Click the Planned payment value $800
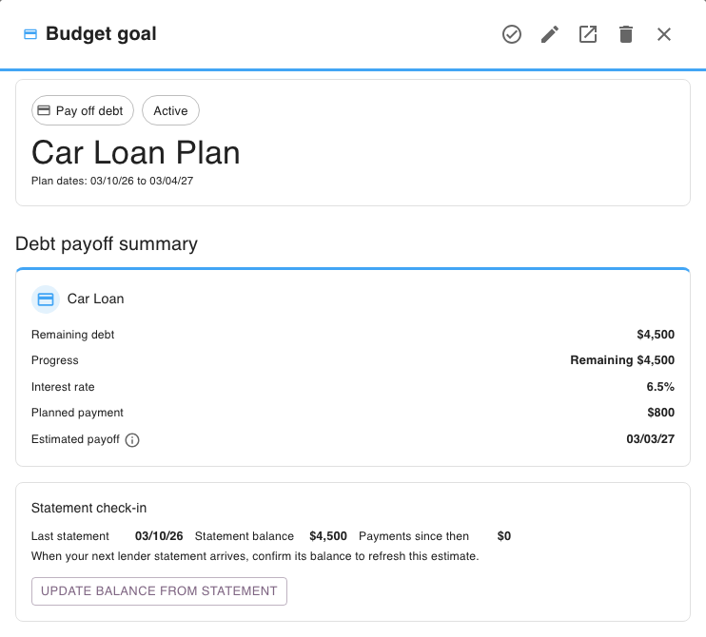The width and height of the screenshot is (706, 637). click(661, 412)
